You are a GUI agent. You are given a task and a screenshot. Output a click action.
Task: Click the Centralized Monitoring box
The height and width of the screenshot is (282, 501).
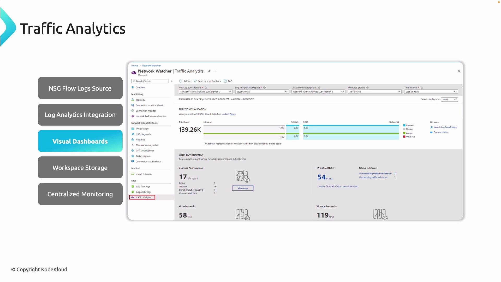point(80,194)
